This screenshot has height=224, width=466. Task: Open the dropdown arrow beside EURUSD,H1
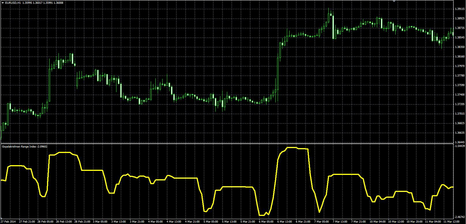tap(3, 3)
